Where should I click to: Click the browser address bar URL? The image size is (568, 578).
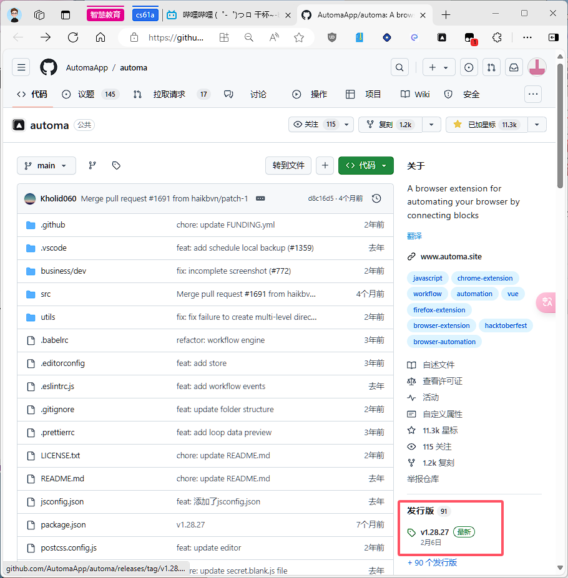point(175,37)
